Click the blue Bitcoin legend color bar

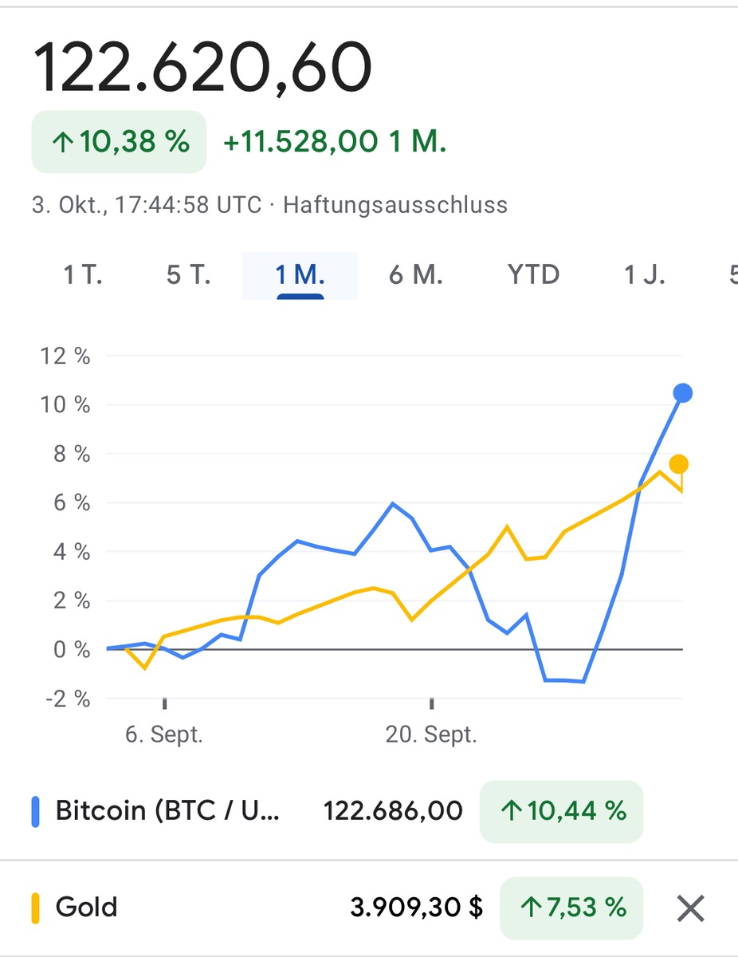pyautogui.click(x=35, y=811)
